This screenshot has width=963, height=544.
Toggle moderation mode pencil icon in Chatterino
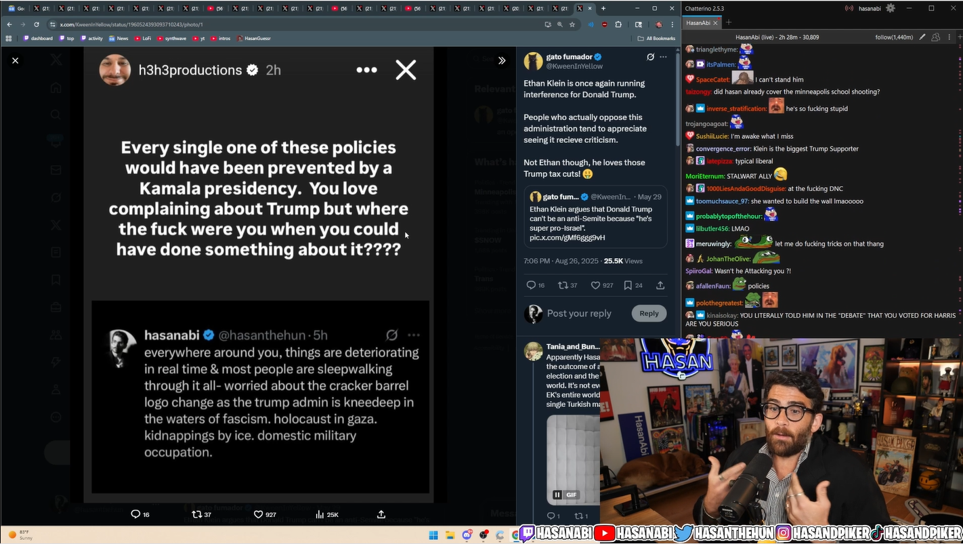click(922, 37)
